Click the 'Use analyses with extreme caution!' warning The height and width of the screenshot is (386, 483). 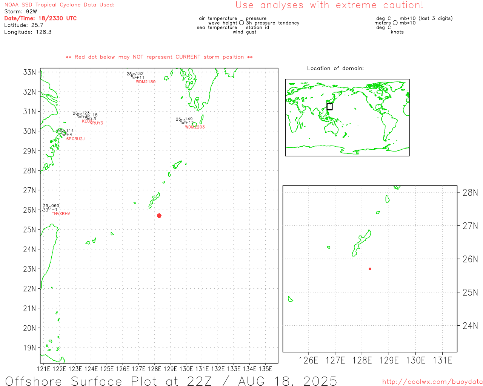[x=329, y=5]
